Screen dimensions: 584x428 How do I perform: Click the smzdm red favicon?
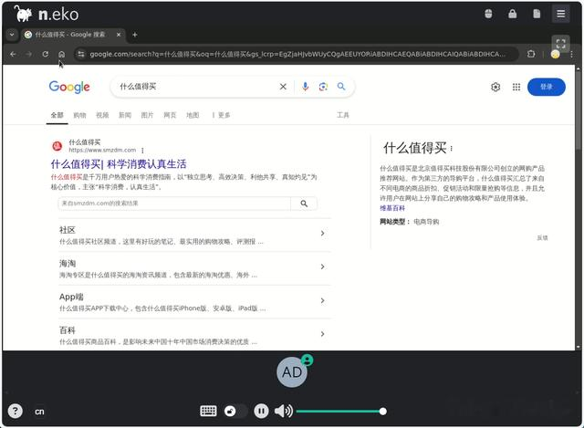[57, 146]
